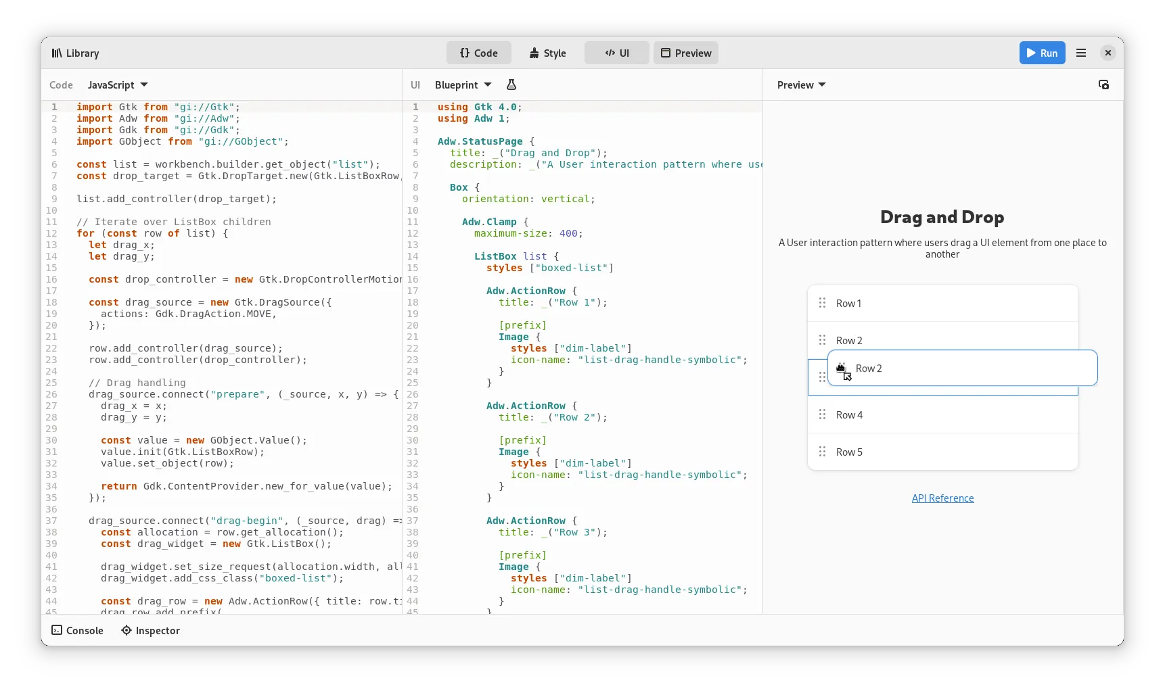Viewport: 1165px width, 691px height.
Task: Follow the API Reference link
Action: [x=942, y=498]
